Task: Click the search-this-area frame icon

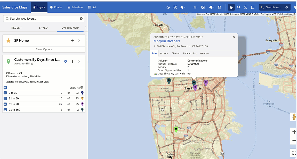Action: 175,7
